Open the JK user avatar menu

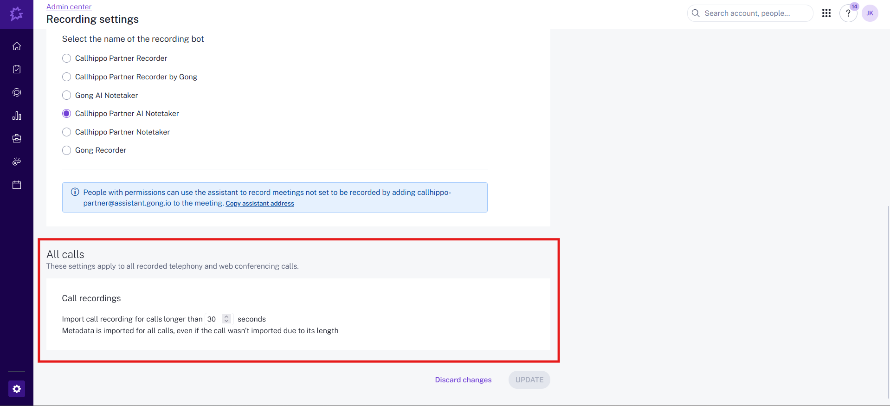[870, 13]
